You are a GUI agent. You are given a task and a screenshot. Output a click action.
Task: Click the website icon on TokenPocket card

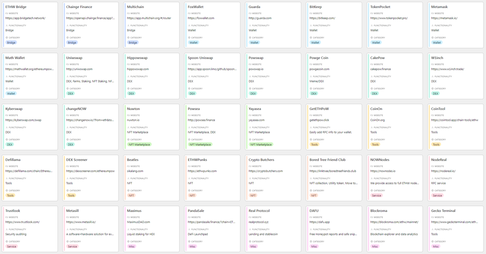pyautogui.click(x=371, y=13)
